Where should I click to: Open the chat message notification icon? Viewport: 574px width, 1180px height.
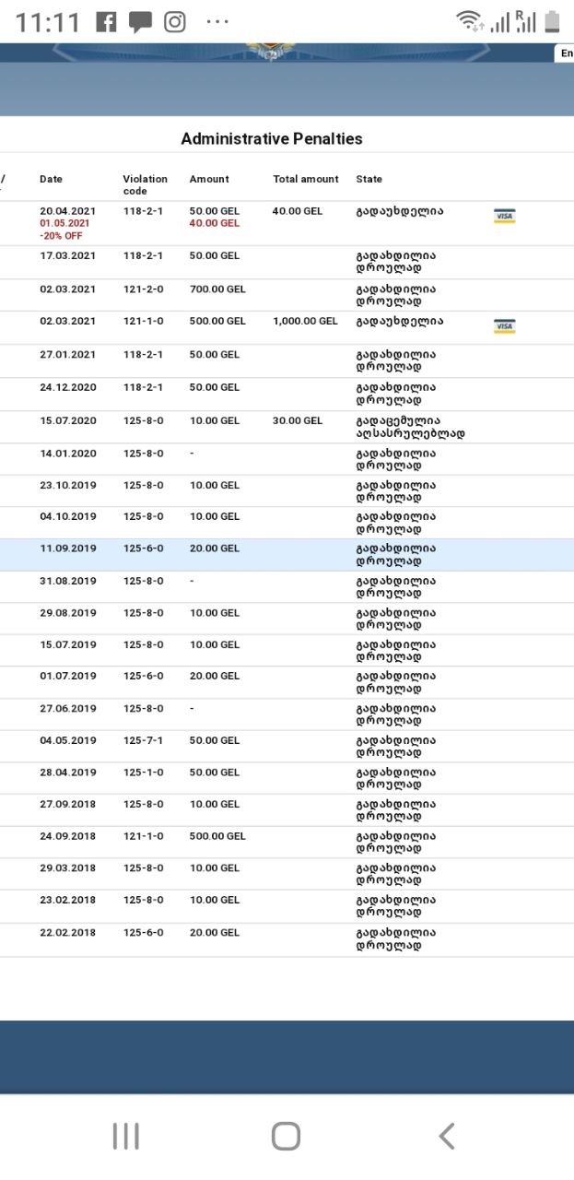(140, 22)
